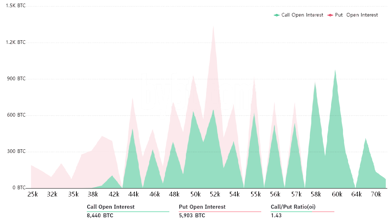Click the tallest pink put peak at 52k
Image resolution: width=392 pixels, height=222 pixels.
click(x=214, y=29)
